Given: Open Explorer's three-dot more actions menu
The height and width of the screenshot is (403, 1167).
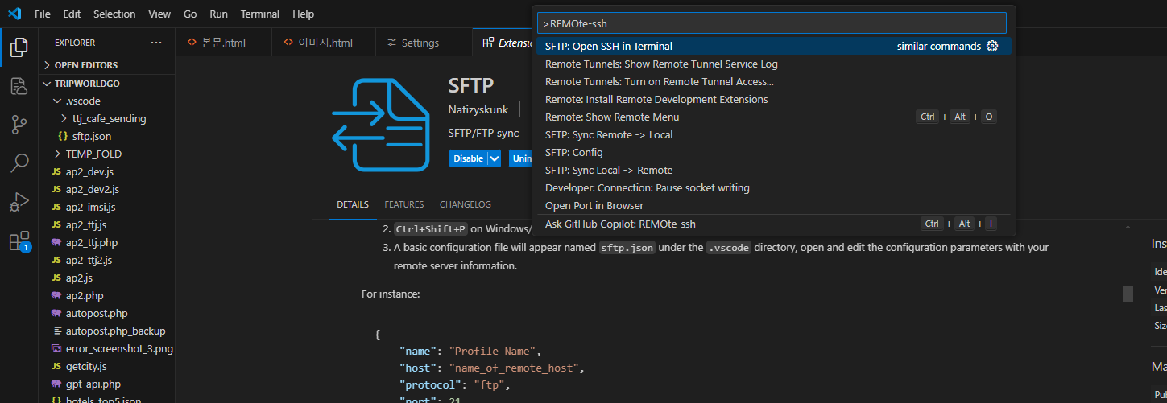Looking at the screenshot, I should pos(155,43).
